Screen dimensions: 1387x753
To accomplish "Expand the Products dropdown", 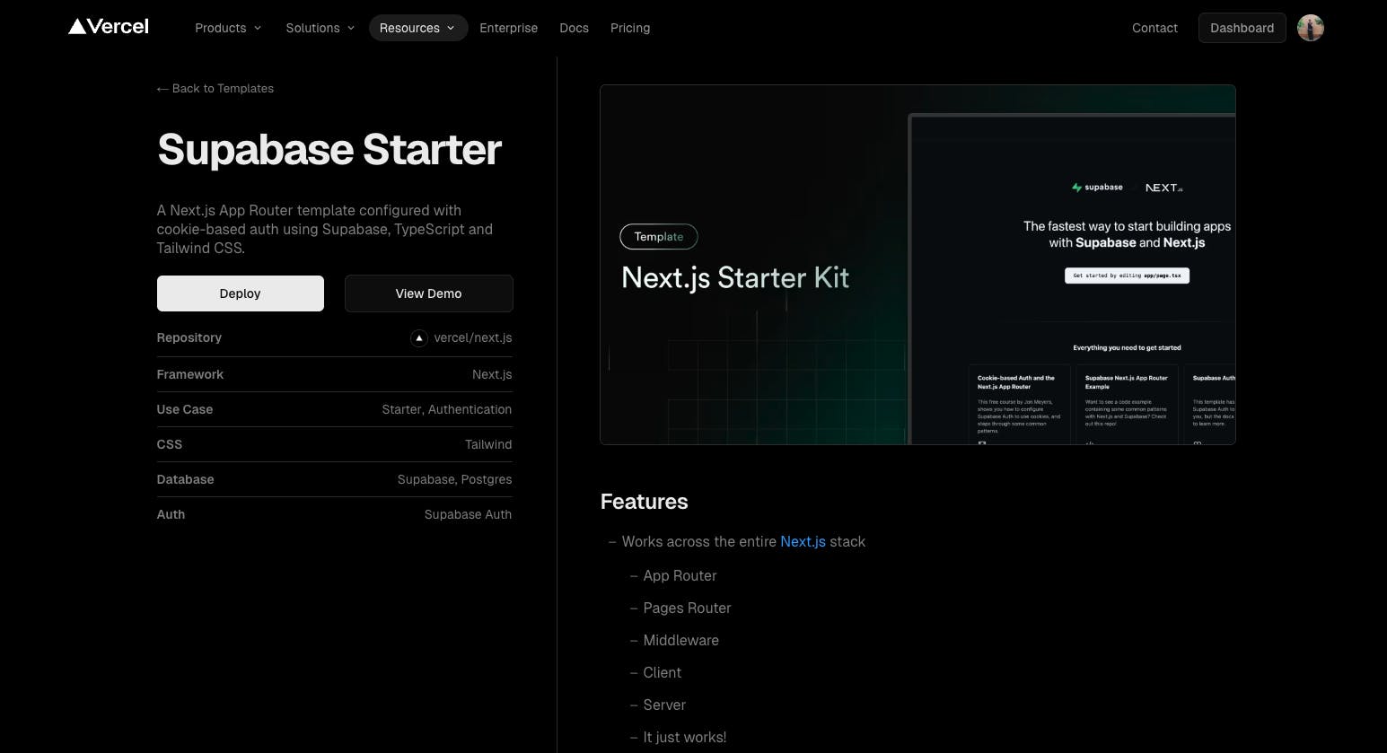I will click(228, 28).
